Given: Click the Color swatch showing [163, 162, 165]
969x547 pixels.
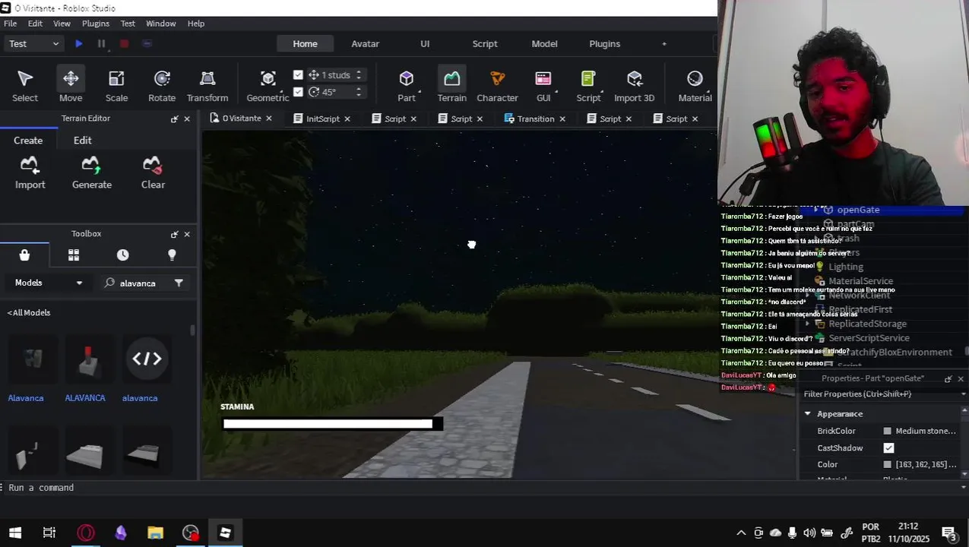Looking at the screenshot, I should coord(887,465).
